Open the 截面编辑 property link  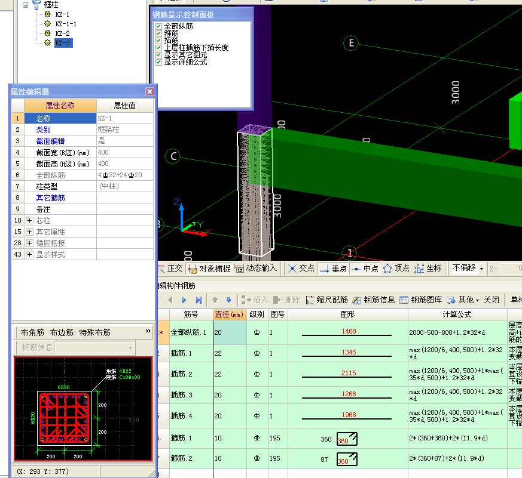tap(50, 141)
